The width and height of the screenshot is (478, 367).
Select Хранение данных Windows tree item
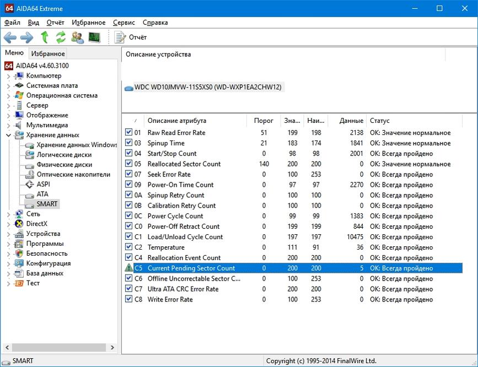(x=77, y=145)
